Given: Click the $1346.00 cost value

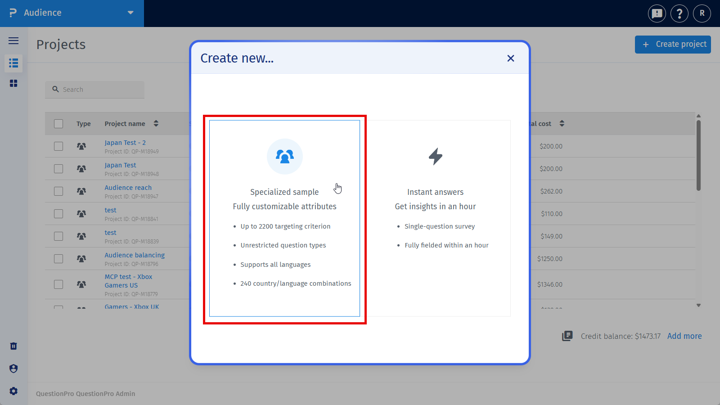Looking at the screenshot, I should click(550, 284).
